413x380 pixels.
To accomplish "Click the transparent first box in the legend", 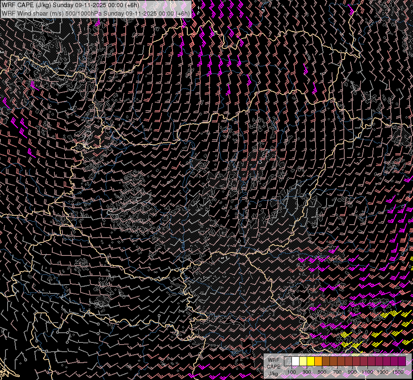I will tap(288, 361).
